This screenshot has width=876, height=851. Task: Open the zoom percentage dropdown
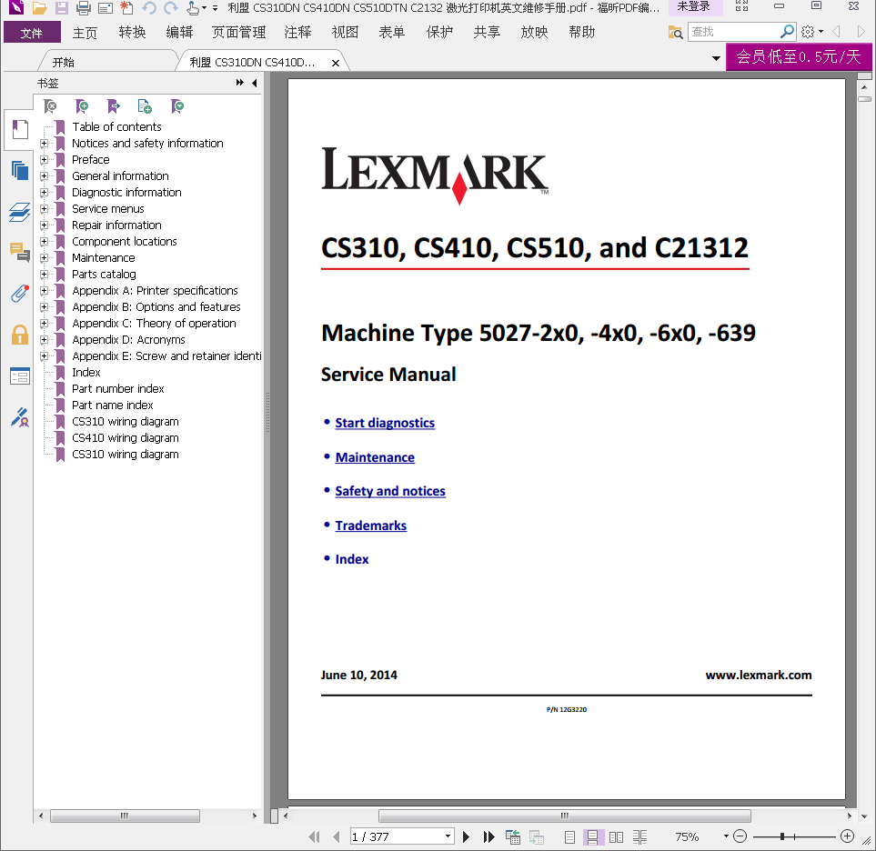click(726, 836)
